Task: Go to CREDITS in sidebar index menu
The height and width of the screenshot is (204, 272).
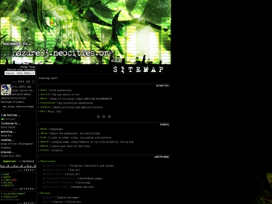Action: [x=9, y=185]
